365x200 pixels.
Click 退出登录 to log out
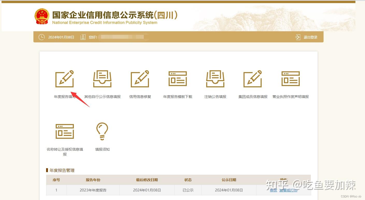point(311,37)
